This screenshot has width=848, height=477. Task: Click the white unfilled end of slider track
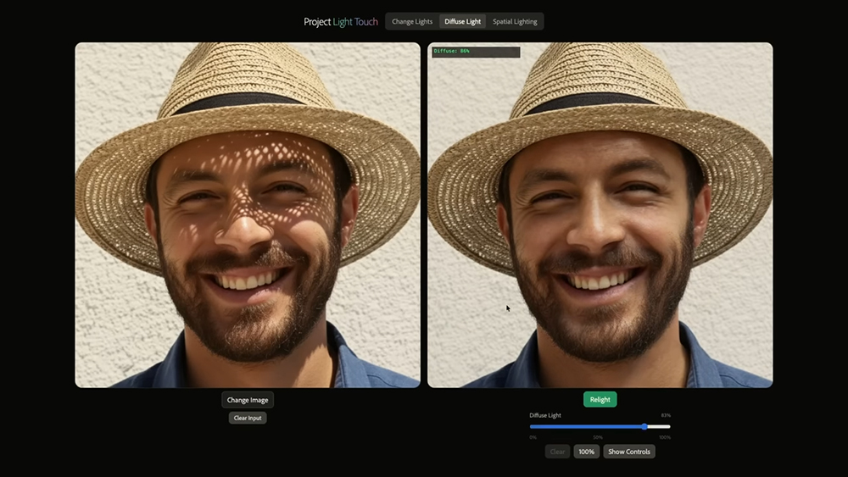click(x=660, y=426)
